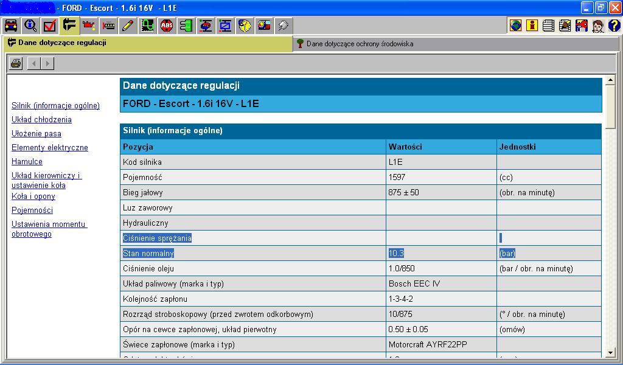Image resolution: width=623 pixels, height=365 pixels.
Task: Go to Hamulce section link
Action: tap(27, 162)
